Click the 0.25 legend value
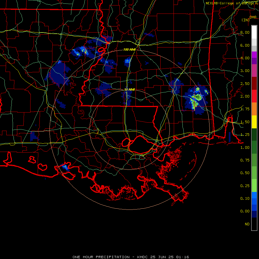This screenshot has height=259, width=259. tap(245, 186)
